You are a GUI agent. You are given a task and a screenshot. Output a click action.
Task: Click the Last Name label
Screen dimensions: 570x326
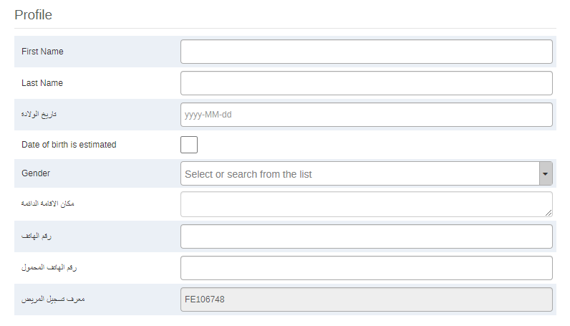pyautogui.click(x=42, y=83)
